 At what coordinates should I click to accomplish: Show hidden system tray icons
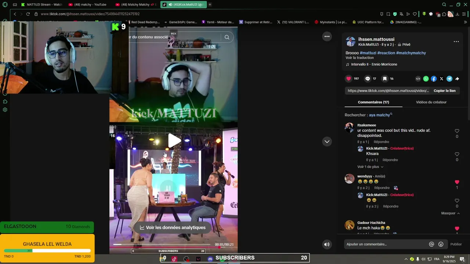(406, 259)
